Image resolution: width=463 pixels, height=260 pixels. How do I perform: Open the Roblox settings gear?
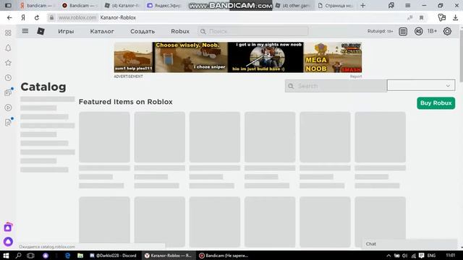pyautogui.click(x=447, y=31)
